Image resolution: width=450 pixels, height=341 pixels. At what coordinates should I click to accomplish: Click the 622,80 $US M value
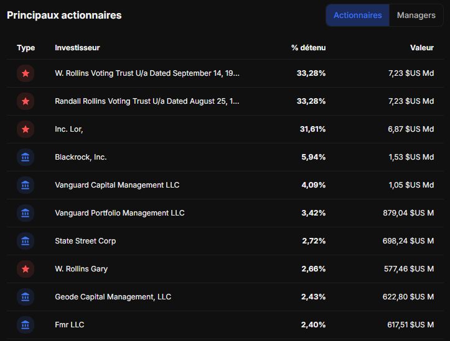(408, 297)
